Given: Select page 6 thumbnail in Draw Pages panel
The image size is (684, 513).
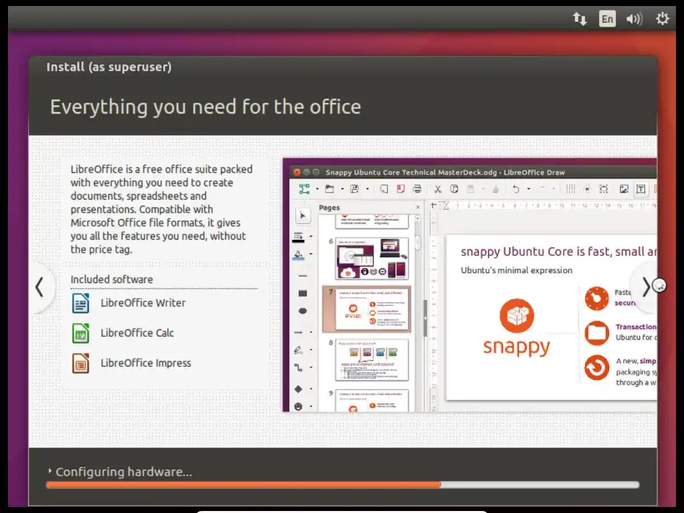Looking at the screenshot, I should [372, 259].
